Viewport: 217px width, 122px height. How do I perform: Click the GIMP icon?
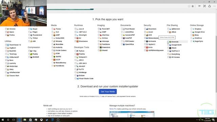(x=101, y=32)
